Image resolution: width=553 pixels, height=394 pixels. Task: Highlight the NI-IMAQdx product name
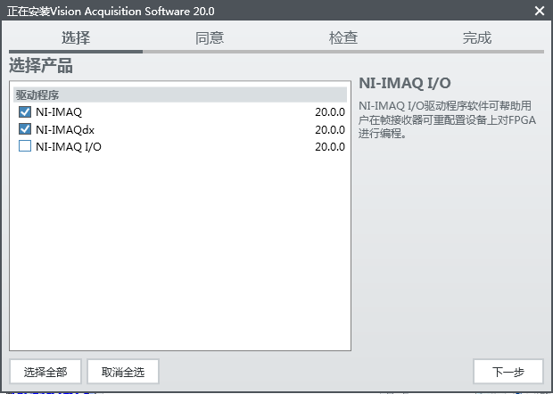tap(65, 129)
